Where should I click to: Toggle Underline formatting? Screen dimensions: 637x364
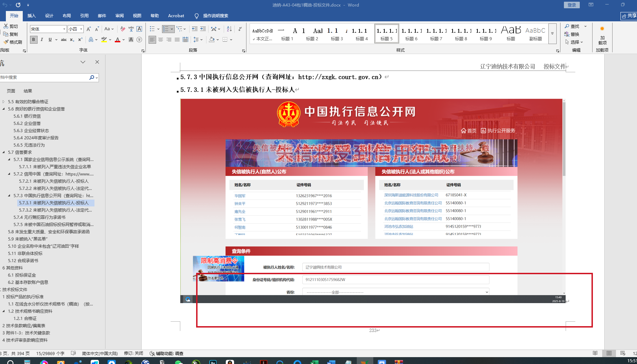(50, 40)
